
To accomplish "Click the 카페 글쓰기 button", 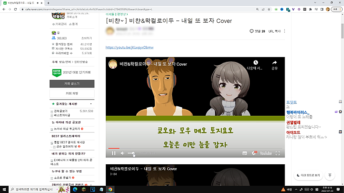I will click(x=72, y=84).
